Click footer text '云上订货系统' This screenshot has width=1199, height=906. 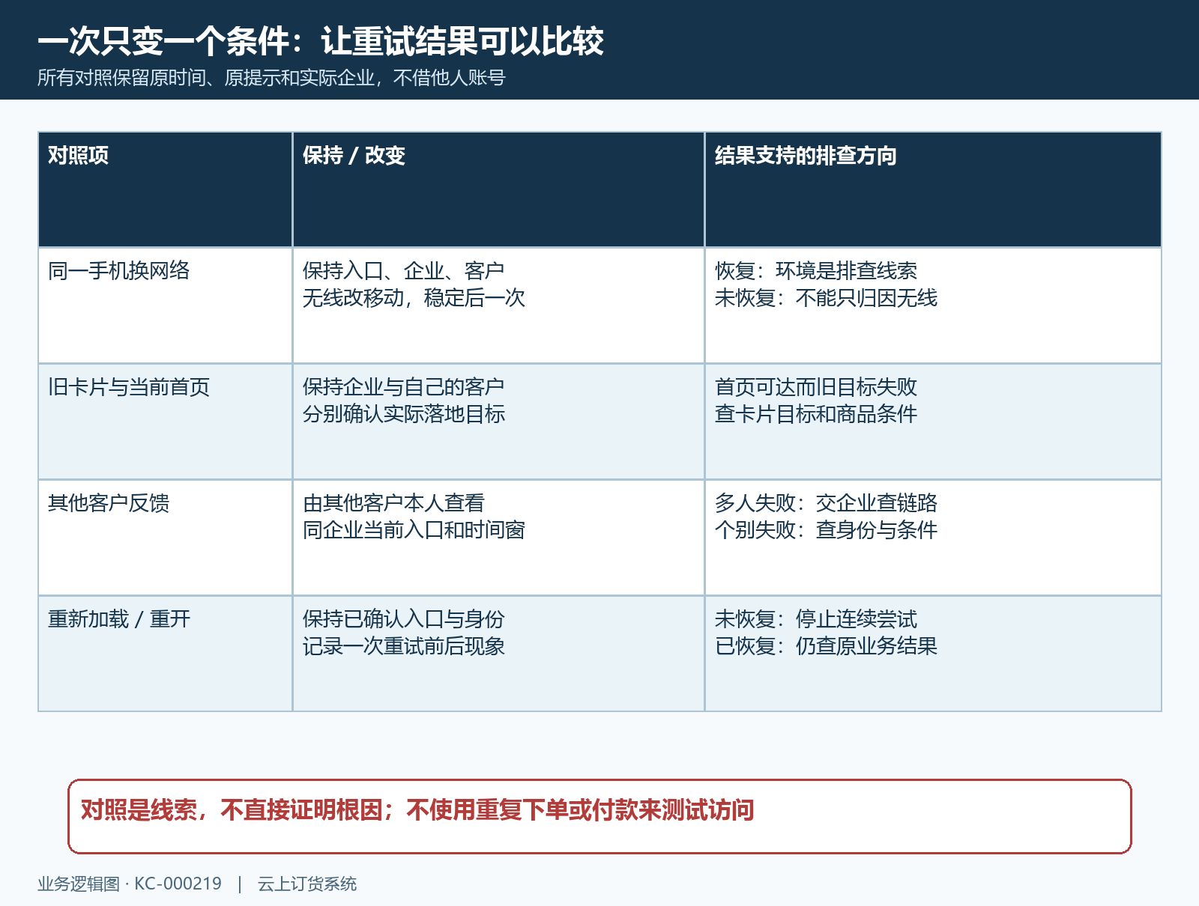pos(307,884)
